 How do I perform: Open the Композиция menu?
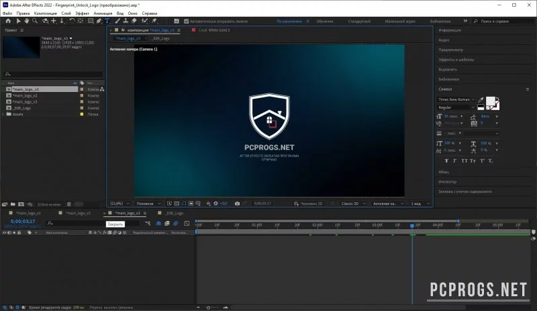[46, 13]
